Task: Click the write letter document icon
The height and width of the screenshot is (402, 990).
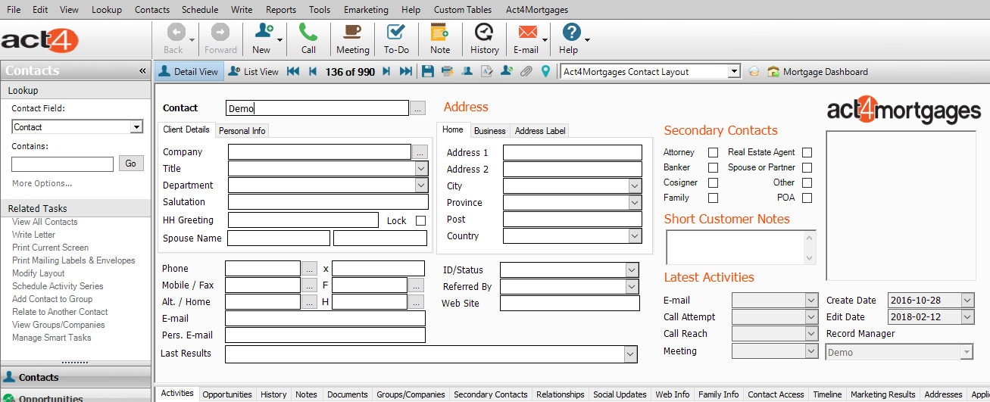Action: pos(487,72)
